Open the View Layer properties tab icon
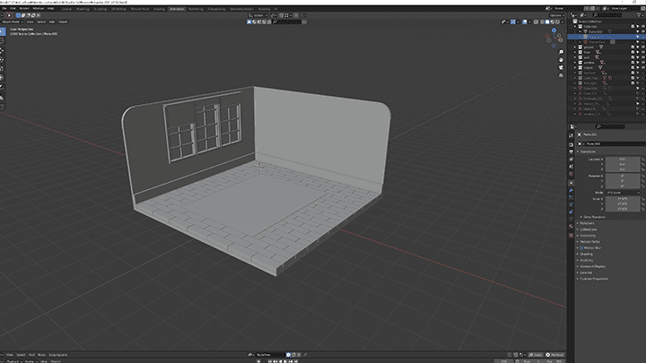This screenshot has height=363, width=646. click(x=571, y=160)
